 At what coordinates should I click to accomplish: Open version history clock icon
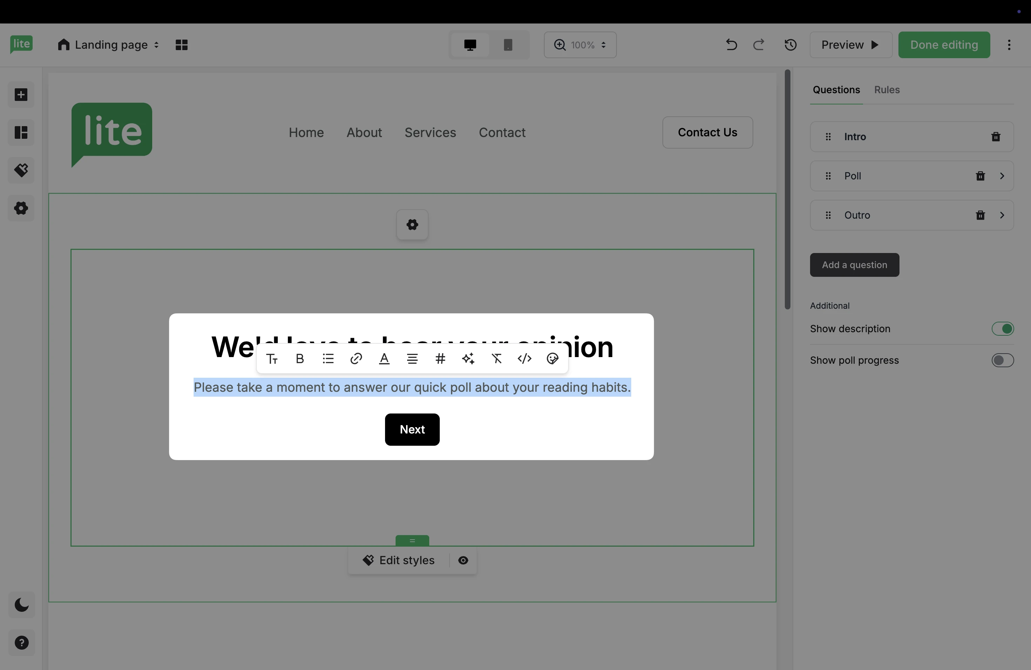pyautogui.click(x=790, y=45)
